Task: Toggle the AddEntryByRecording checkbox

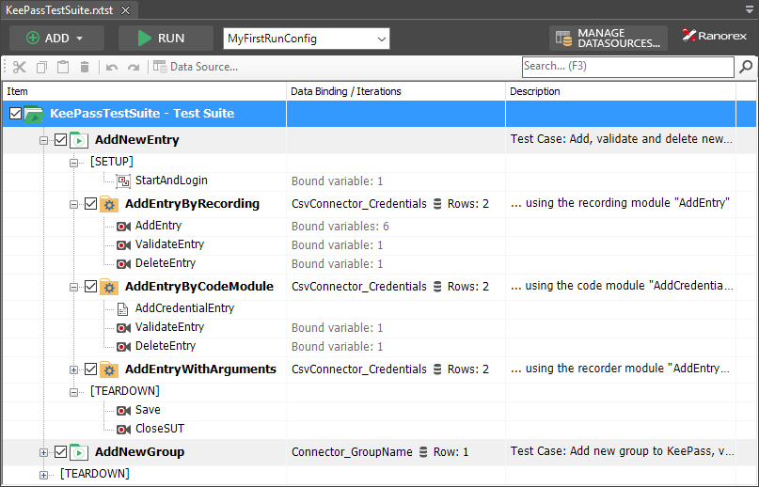Action: click(90, 204)
